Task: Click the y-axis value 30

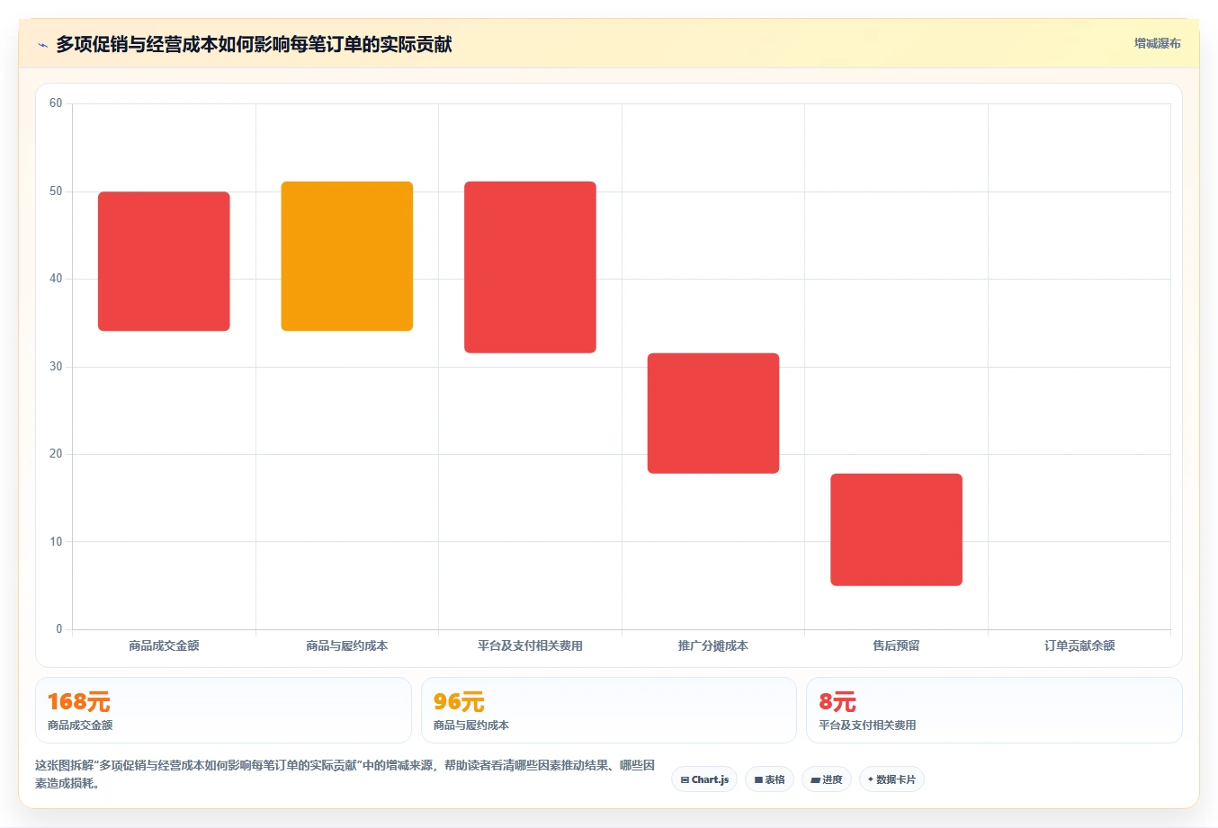Action: pyautogui.click(x=56, y=367)
